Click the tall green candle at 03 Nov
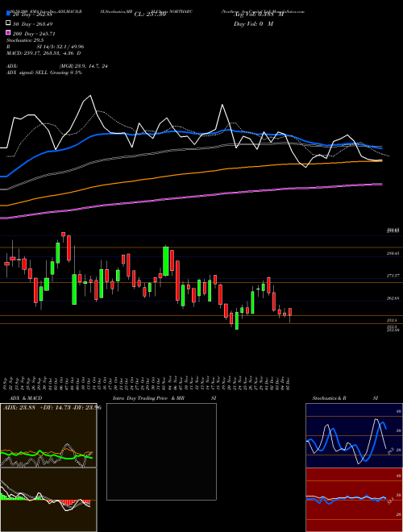The width and height of the screenshot is (403, 532). click(x=166, y=261)
